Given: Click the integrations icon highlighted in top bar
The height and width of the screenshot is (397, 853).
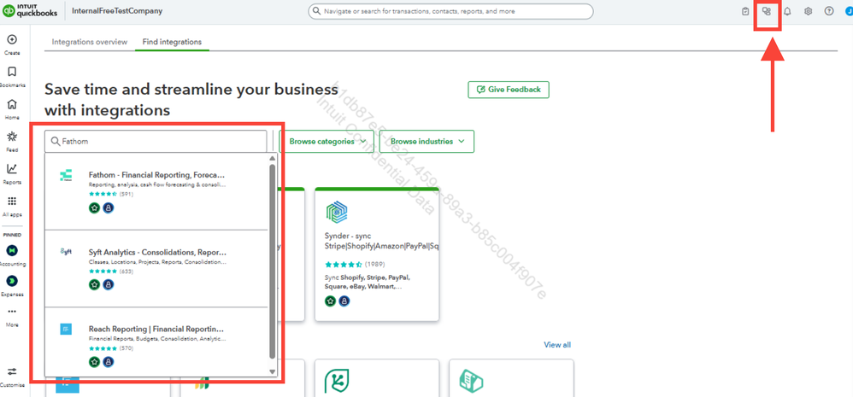Looking at the screenshot, I should (767, 11).
